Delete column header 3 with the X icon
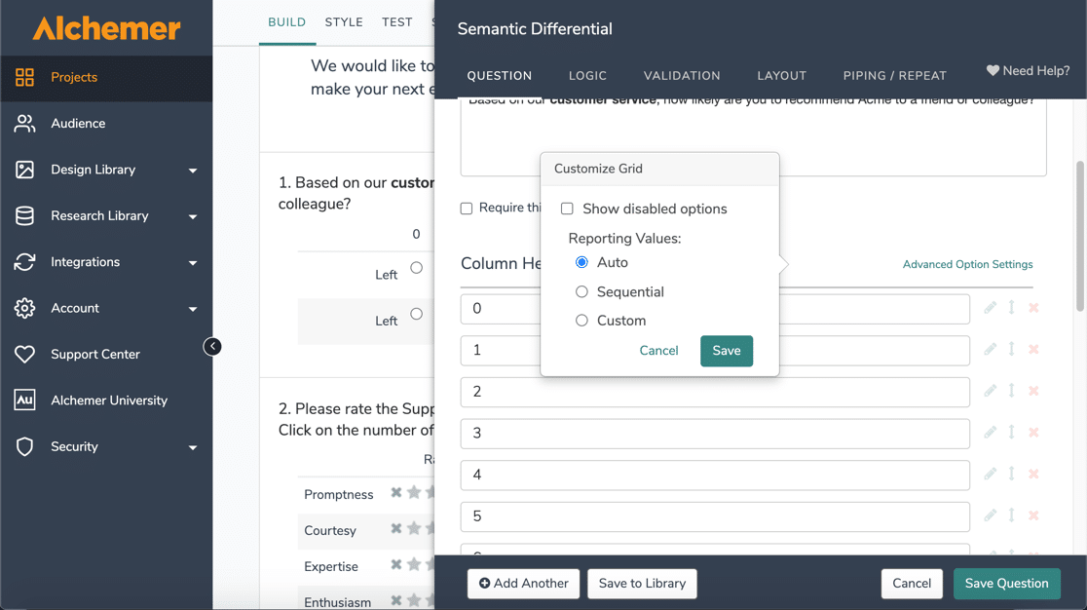Viewport: 1087px width, 610px height. click(1033, 433)
